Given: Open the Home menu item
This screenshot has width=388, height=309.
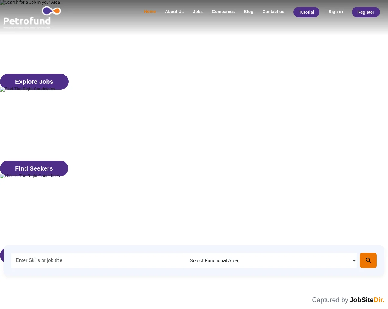Looking at the screenshot, I should tap(150, 12).
